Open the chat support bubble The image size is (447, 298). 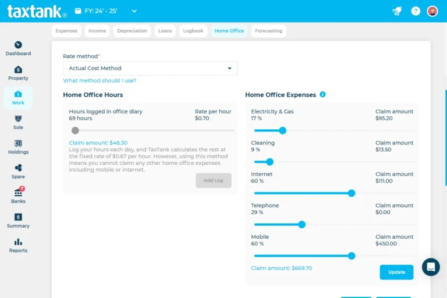pos(431,267)
